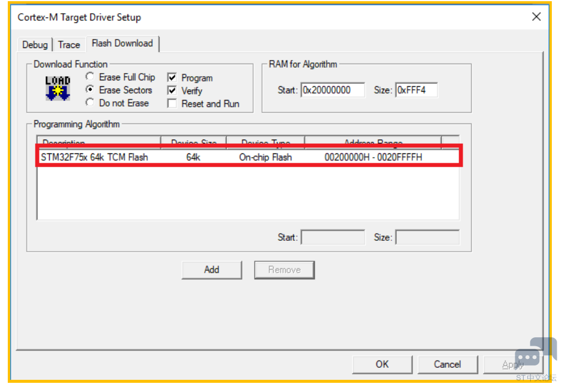Enable the Reset and Run checkbox

(172, 104)
